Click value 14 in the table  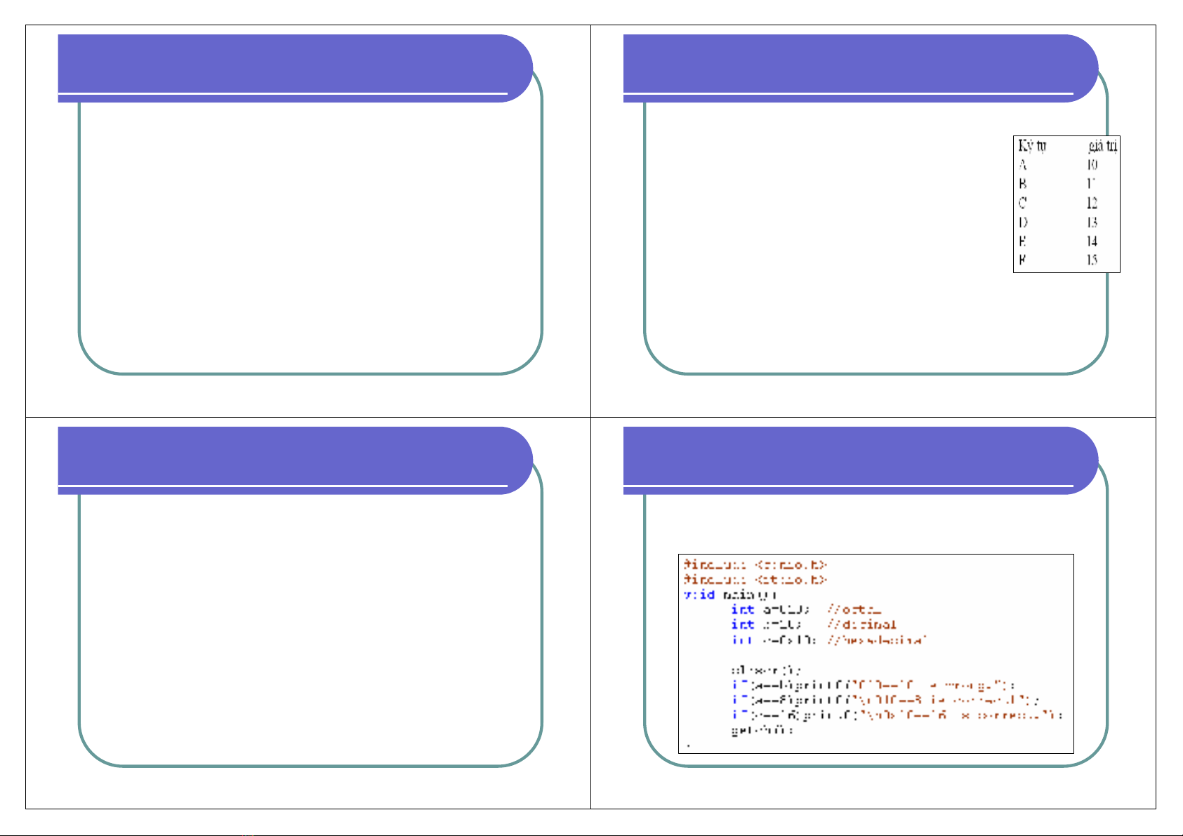pos(1092,241)
